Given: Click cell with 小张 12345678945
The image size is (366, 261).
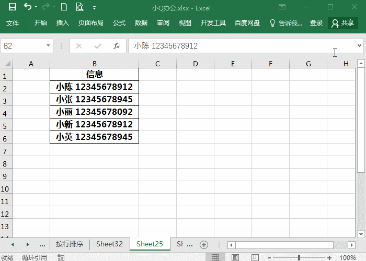Looking at the screenshot, I should click(94, 100).
